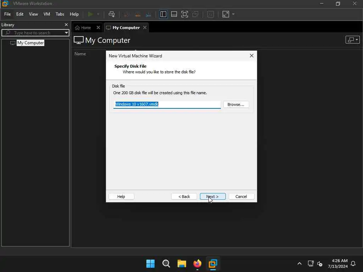
Task: Open the File menu
Action: (7, 14)
